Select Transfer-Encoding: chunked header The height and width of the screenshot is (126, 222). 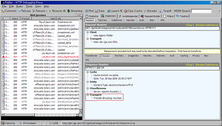point(107,98)
